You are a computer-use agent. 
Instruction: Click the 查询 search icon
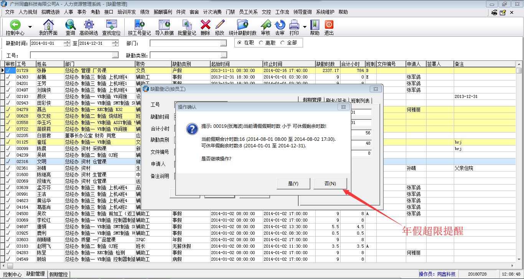tap(70, 25)
